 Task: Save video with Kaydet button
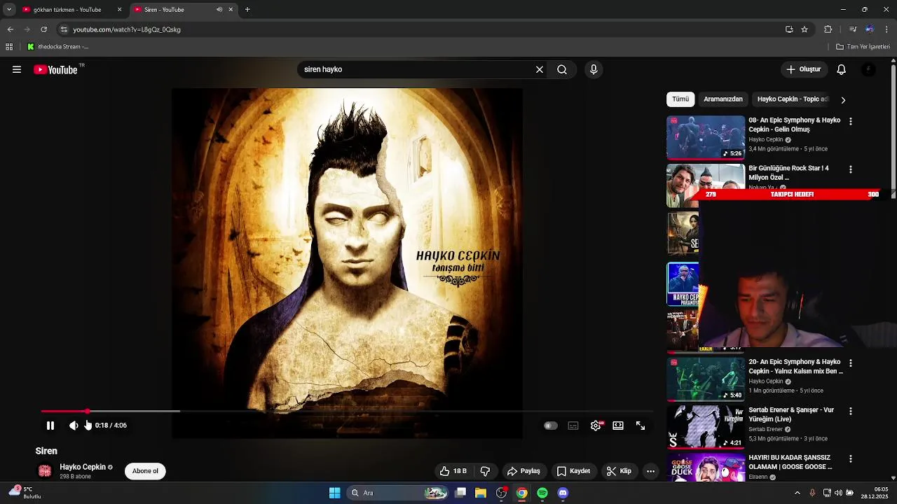pos(573,471)
